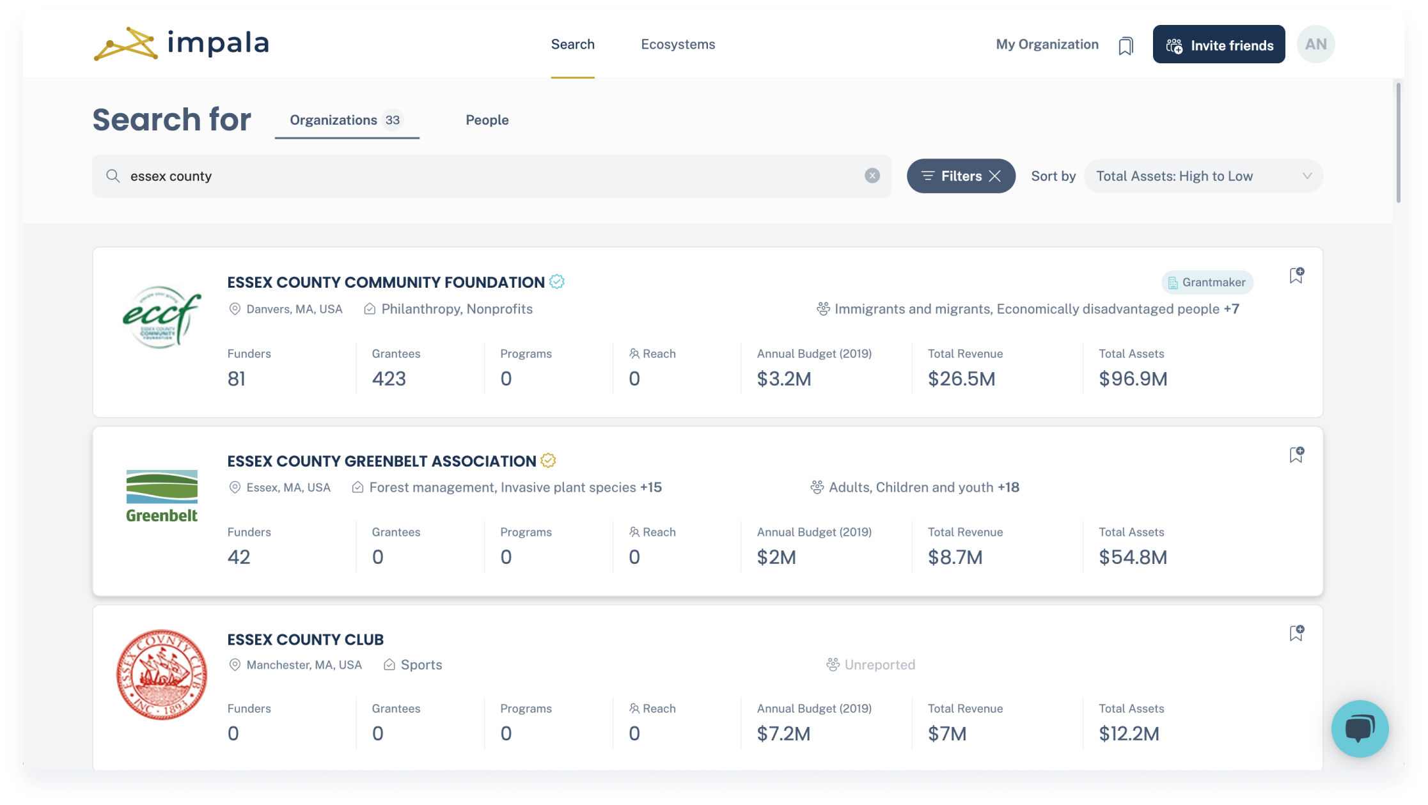Image resolution: width=1428 pixels, height=805 pixels.
Task: Click gold badge next to Greenbelt Association
Action: pos(548,460)
